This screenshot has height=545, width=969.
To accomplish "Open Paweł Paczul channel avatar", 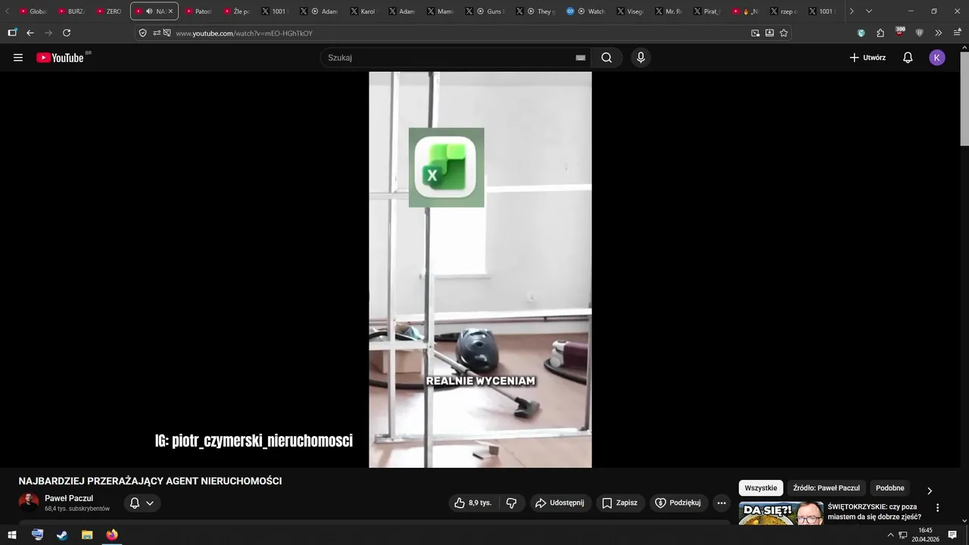I will coord(29,503).
